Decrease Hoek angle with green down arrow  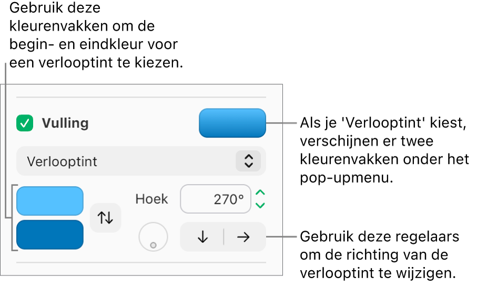tap(260, 205)
